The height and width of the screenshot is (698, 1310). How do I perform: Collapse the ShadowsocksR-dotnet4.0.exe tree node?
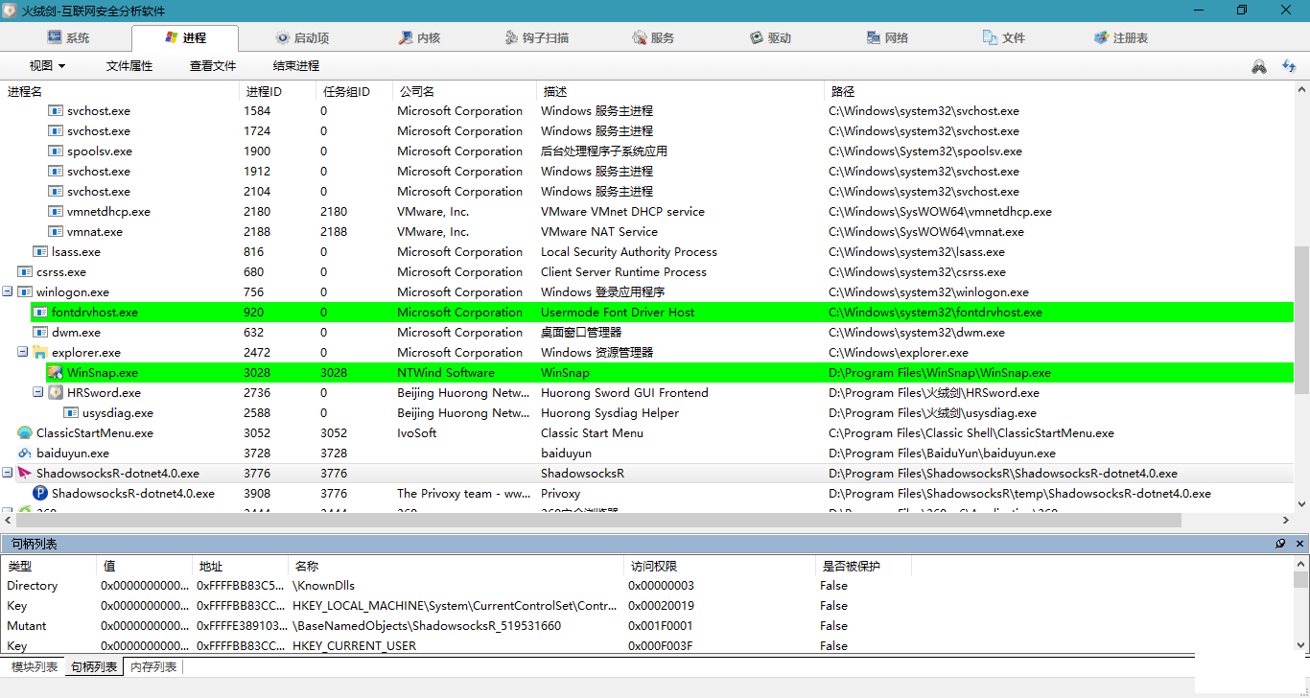(8, 474)
